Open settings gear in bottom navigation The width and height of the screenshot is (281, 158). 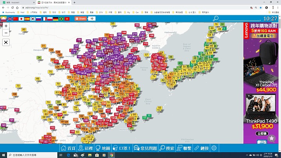point(214,148)
